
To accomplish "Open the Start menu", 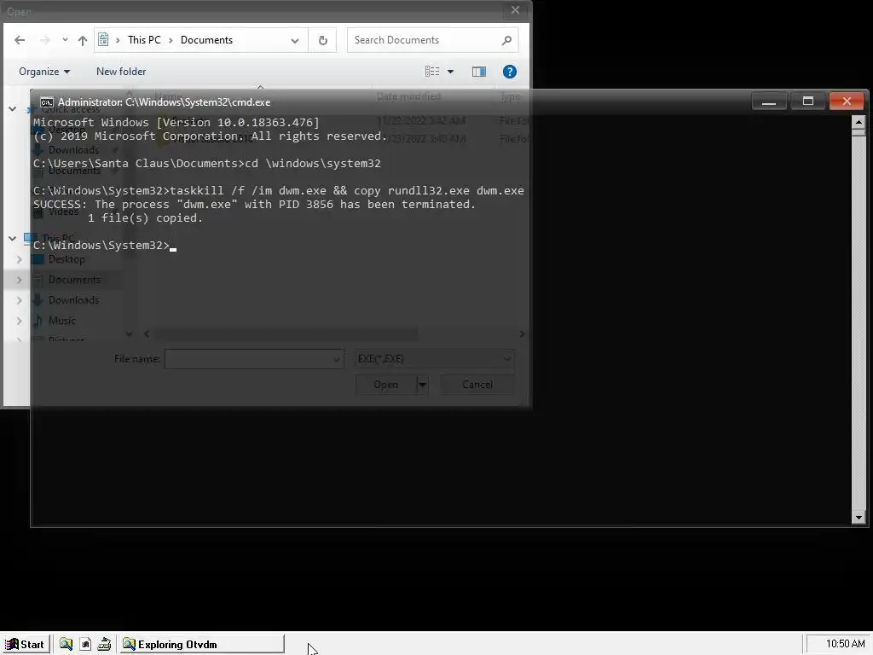I will 25,645.
